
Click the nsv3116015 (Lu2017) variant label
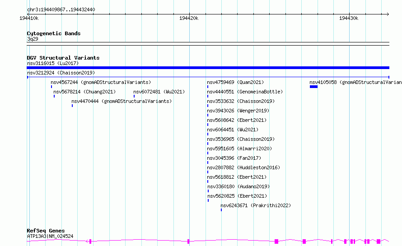(x=53, y=63)
